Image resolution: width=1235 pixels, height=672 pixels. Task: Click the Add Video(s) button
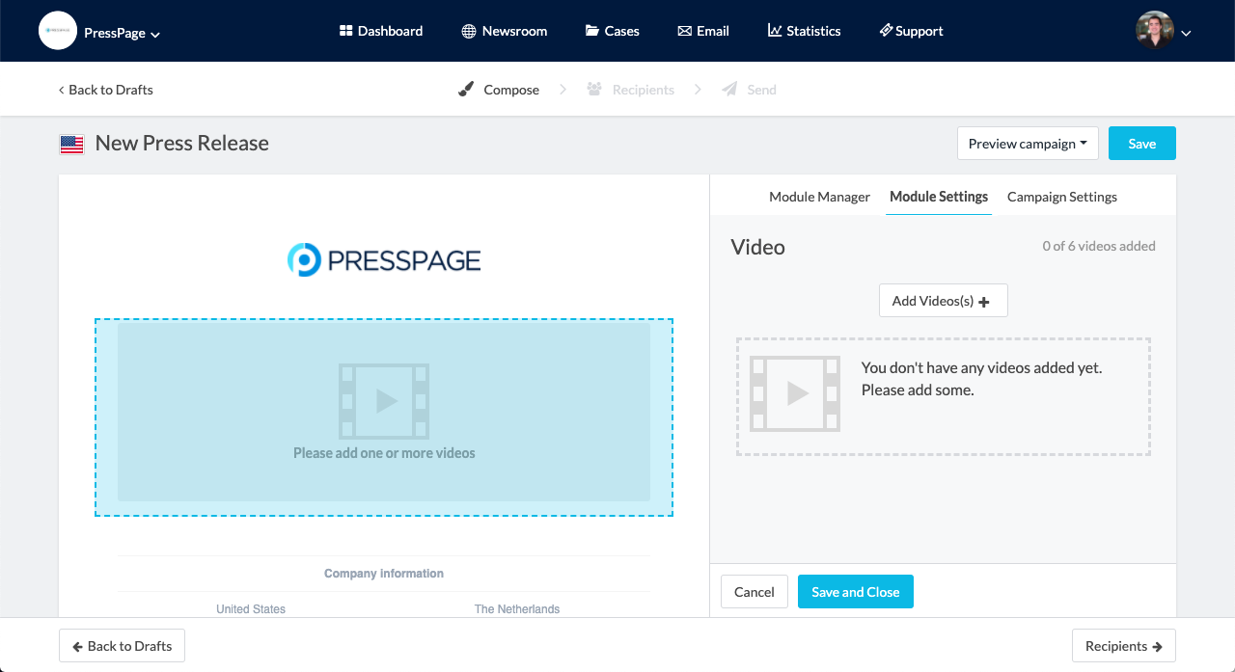point(943,301)
